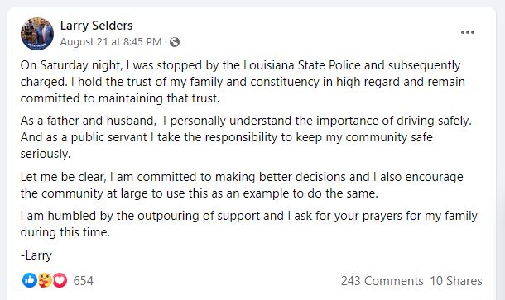The width and height of the screenshot is (505, 300).
Task: Click the line ending "during this time."
Action: point(65,232)
